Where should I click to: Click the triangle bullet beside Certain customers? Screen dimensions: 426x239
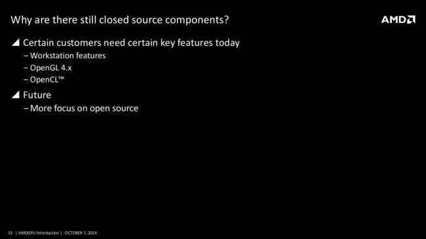click(x=16, y=42)
